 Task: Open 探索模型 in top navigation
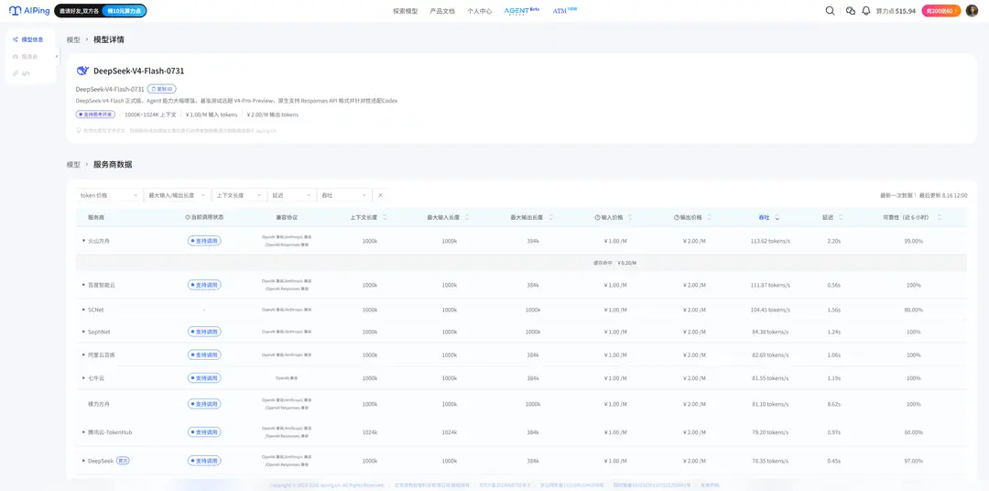(x=405, y=11)
